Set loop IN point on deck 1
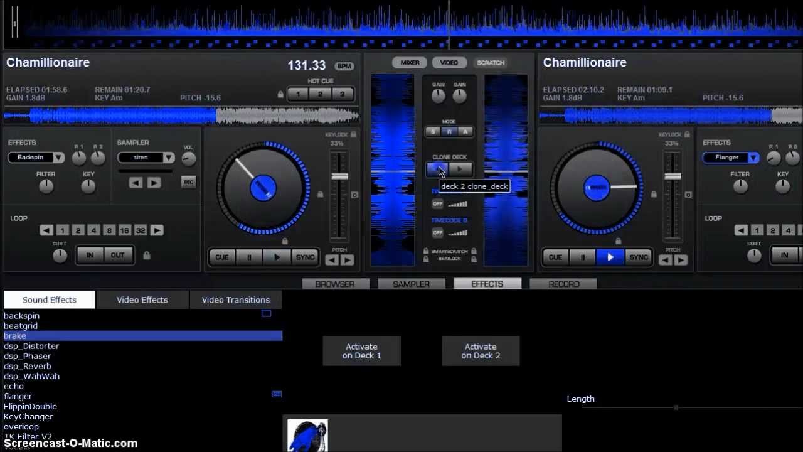This screenshot has height=452, width=803. click(90, 256)
